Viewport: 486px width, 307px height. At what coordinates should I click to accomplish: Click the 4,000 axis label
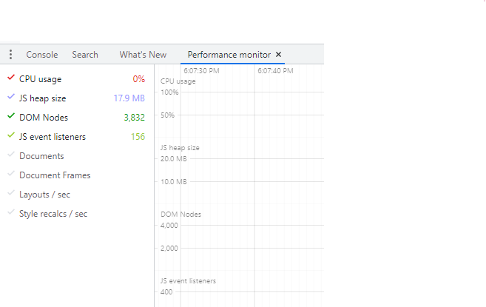click(x=169, y=226)
